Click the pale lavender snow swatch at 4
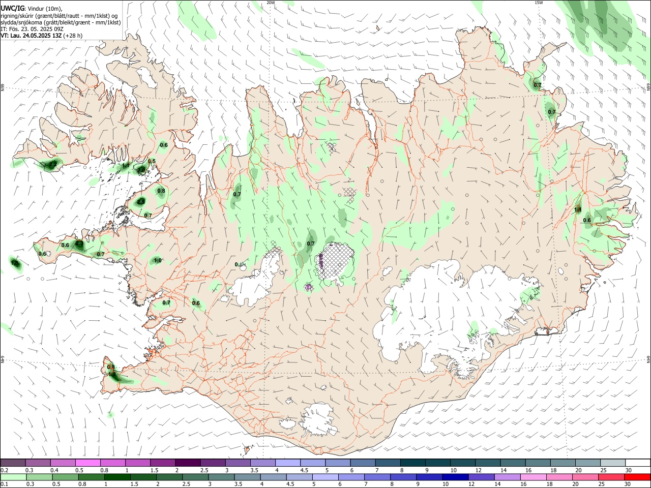The image size is (651, 488). pyautogui.click(x=287, y=463)
